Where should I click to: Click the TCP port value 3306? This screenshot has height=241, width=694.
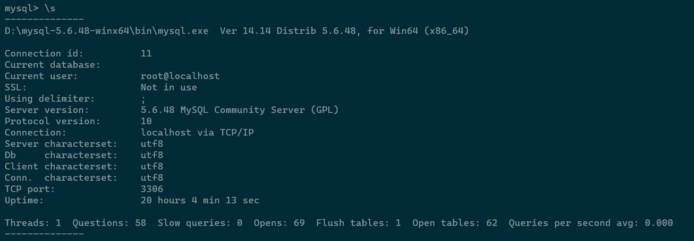coord(152,189)
